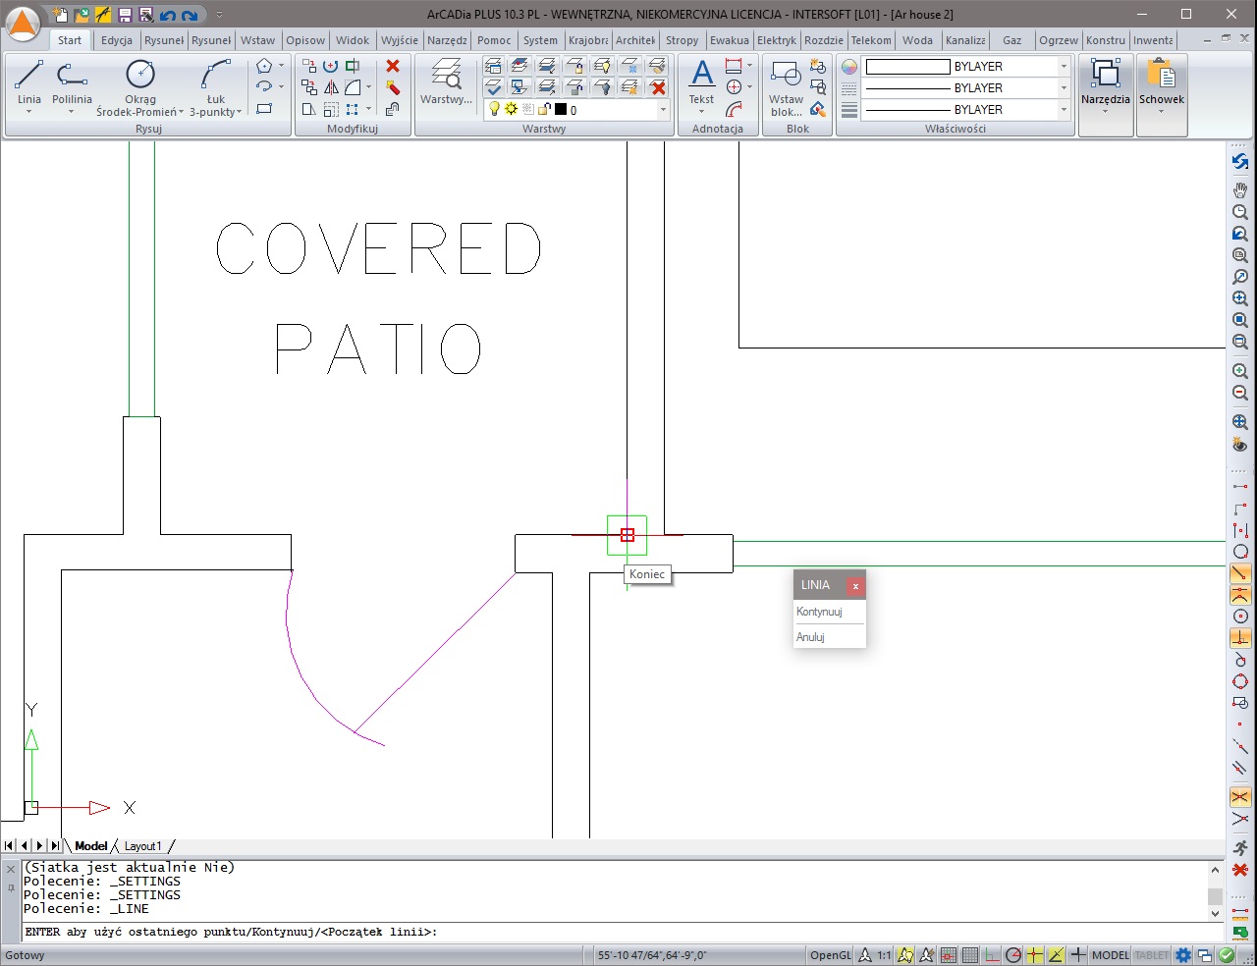Click the green check icon in status bar
The height and width of the screenshot is (966, 1257).
(x=1227, y=955)
